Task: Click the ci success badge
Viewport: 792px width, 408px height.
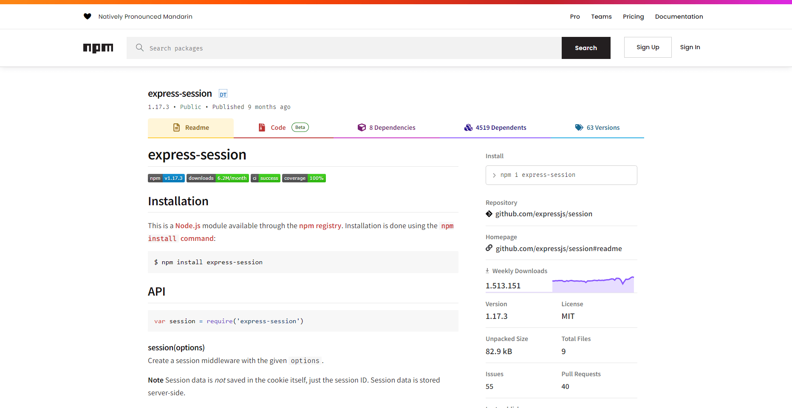Action: (x=266, y=178)
